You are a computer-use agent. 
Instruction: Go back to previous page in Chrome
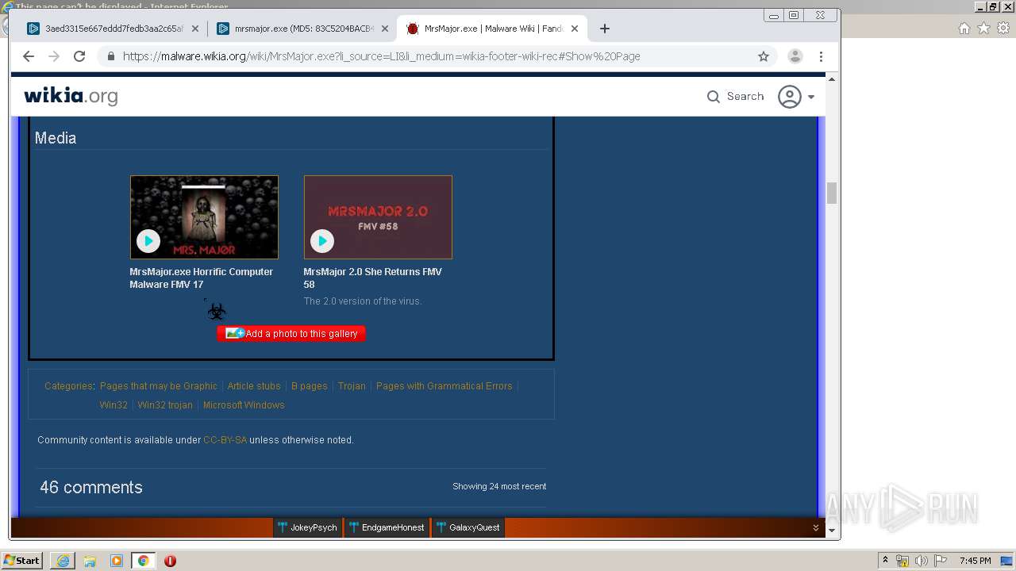29,56
